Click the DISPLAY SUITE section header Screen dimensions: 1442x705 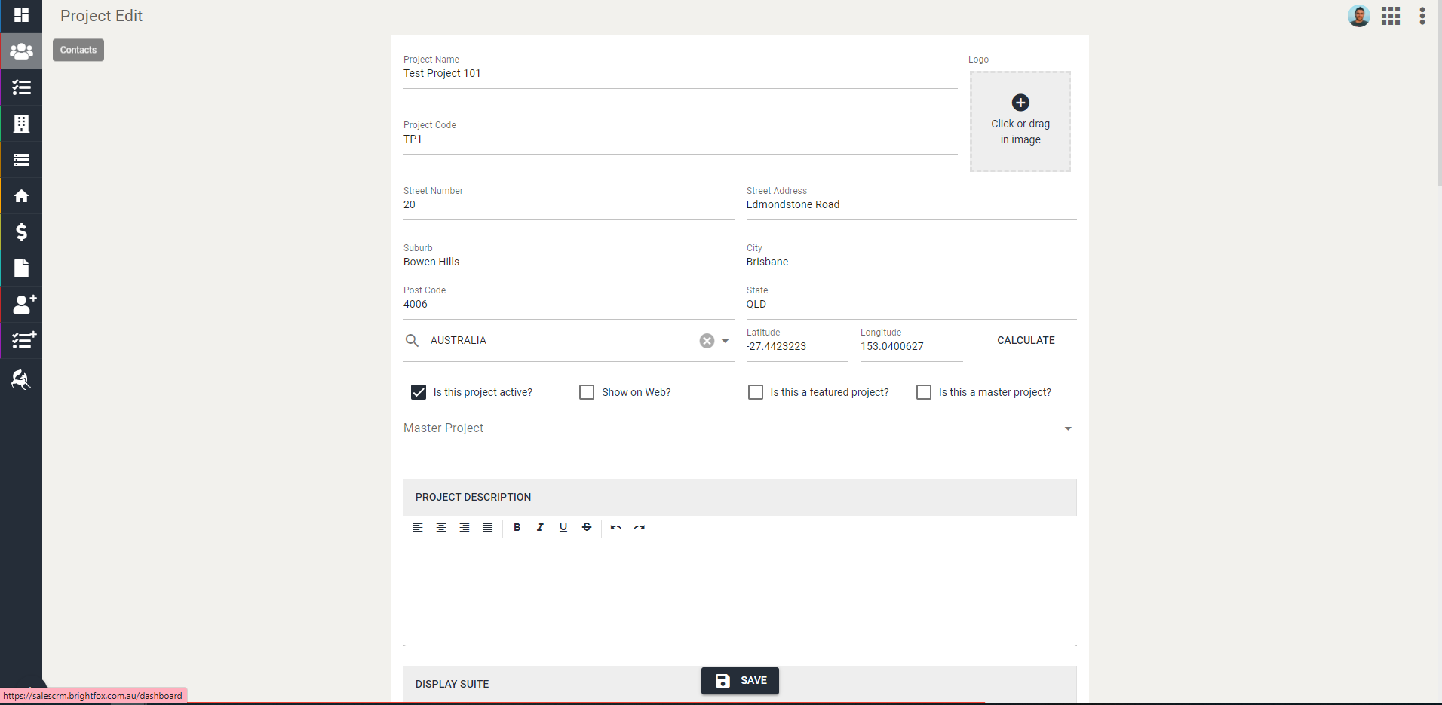pyautogui.click(x=453, y=683)
